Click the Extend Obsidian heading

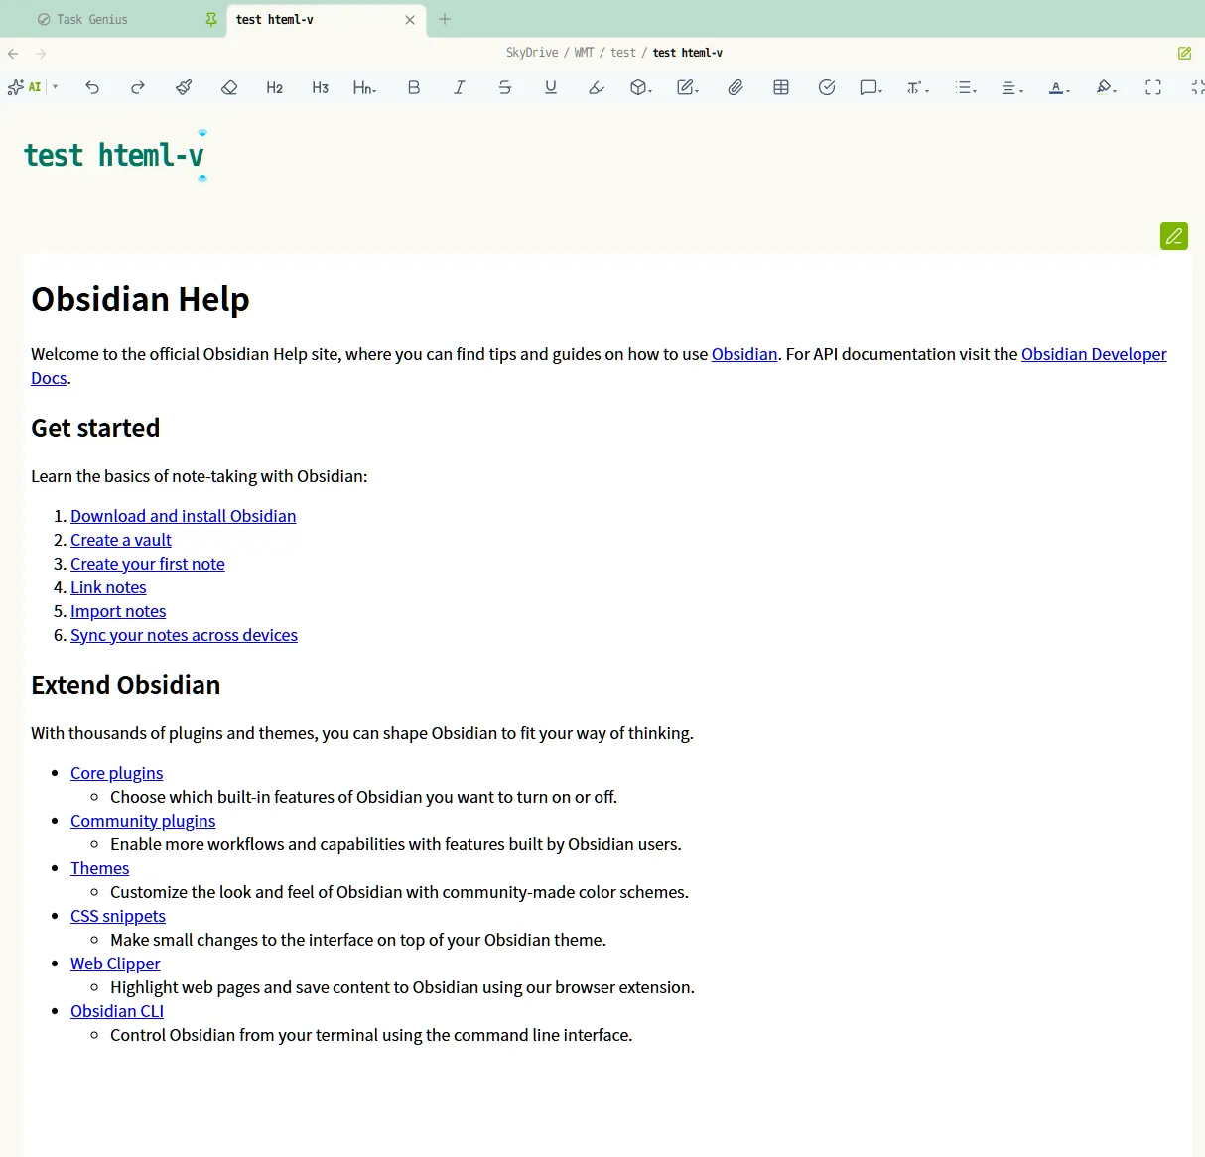click(125, 685)
